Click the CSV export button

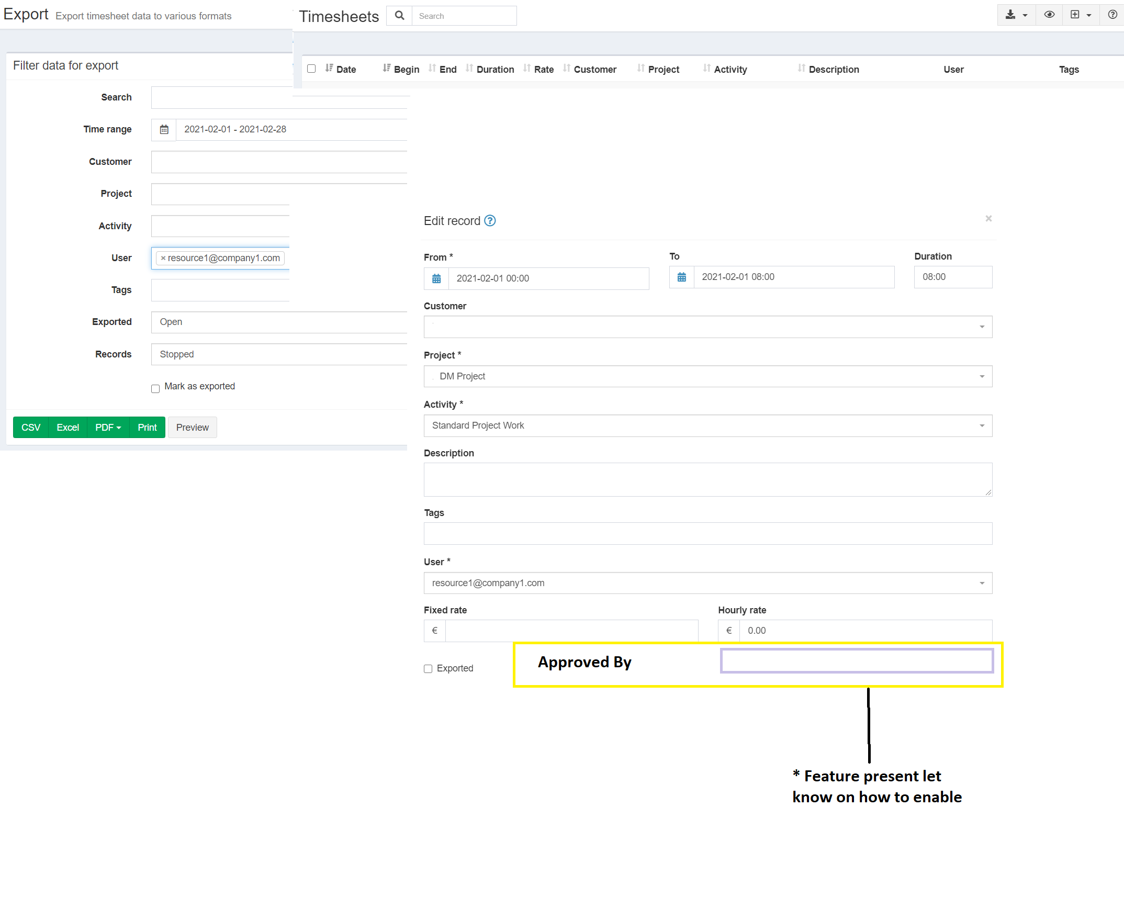point(30,427)
